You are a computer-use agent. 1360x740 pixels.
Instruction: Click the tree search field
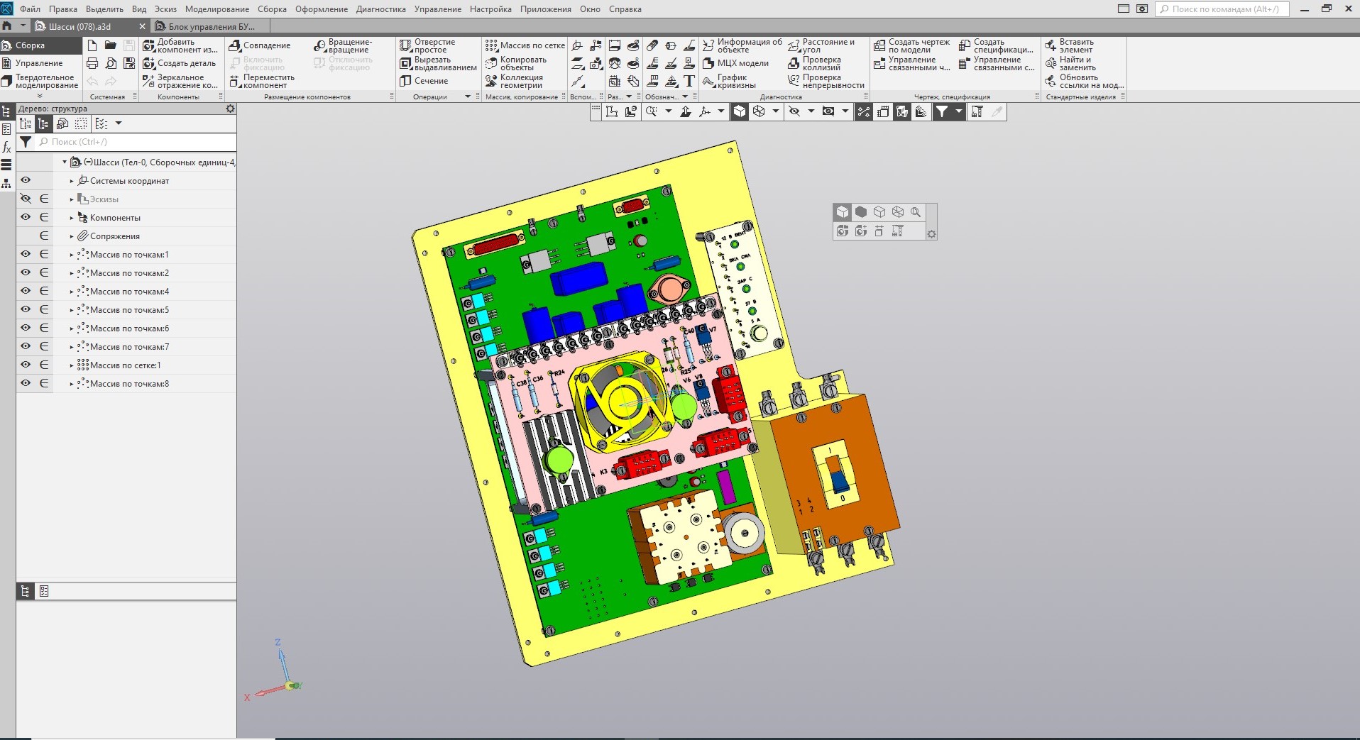coord(135,142)
